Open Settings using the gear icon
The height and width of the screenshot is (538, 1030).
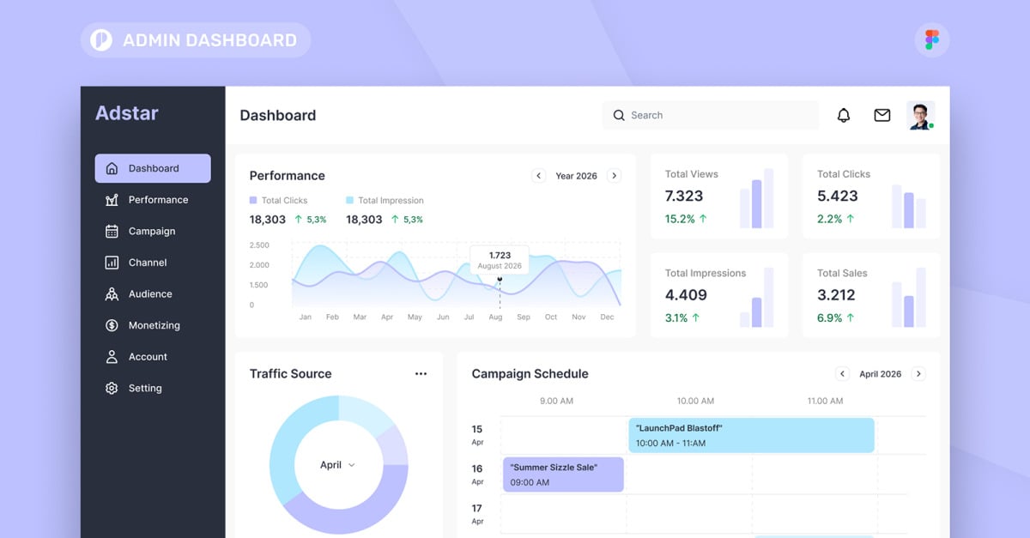111,388
